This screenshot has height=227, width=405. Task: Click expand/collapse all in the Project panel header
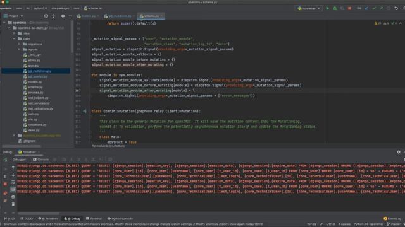(x=53, y=16)
